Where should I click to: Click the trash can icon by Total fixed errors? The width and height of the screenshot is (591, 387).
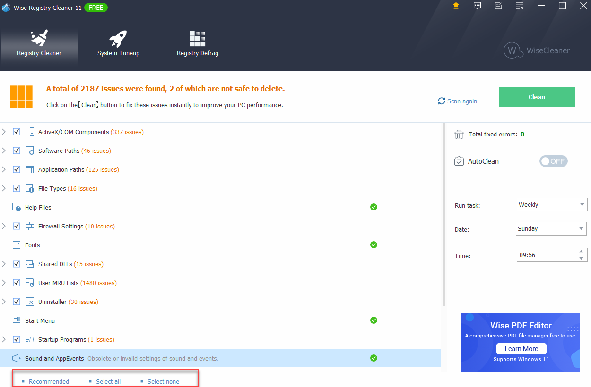[459, 135]
